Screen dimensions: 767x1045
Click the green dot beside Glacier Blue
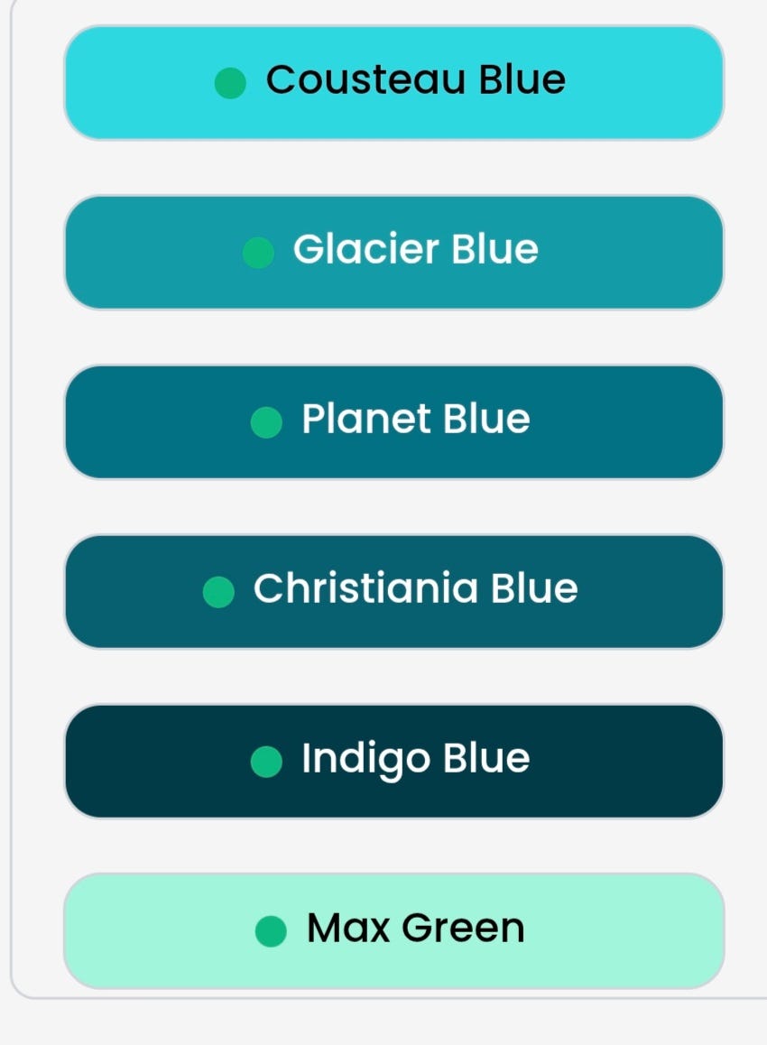[258, 253]
